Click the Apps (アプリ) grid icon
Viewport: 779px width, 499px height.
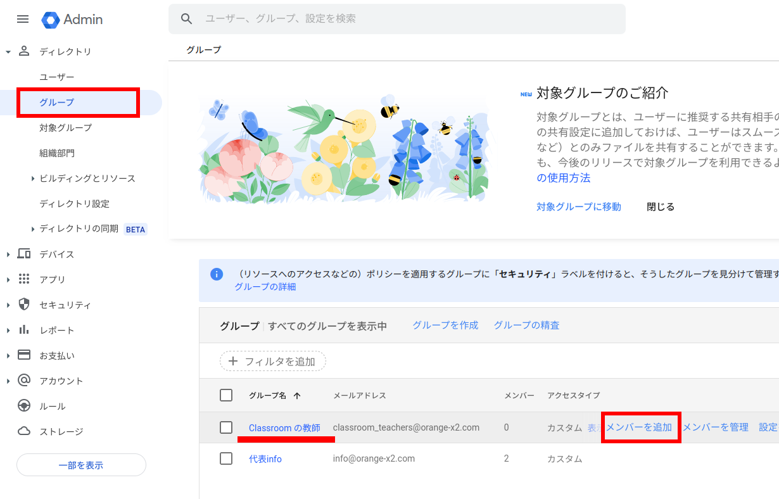pyautogui.click(x=24, y=279)
